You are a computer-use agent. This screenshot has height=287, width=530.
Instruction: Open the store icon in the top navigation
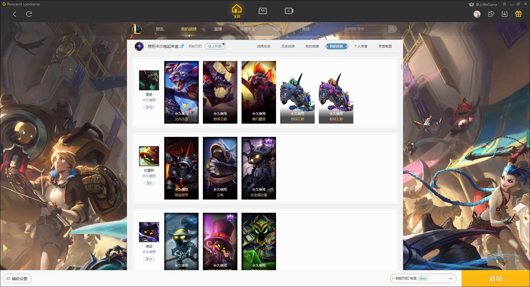tap(263, 11)
